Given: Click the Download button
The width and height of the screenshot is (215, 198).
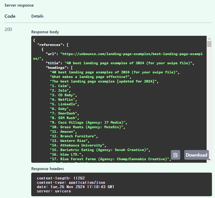Looking at the screenshot, I should point(196,155).
